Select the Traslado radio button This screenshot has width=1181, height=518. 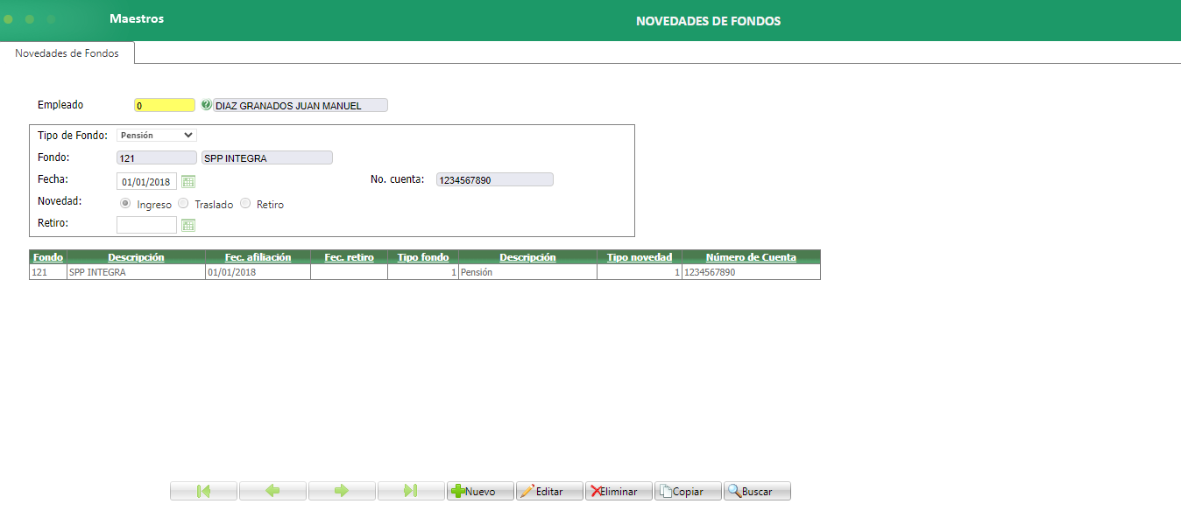pos(183,202)
